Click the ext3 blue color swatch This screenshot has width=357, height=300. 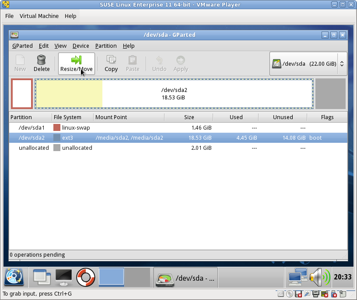pyautogui.click(x=57, y=138)
